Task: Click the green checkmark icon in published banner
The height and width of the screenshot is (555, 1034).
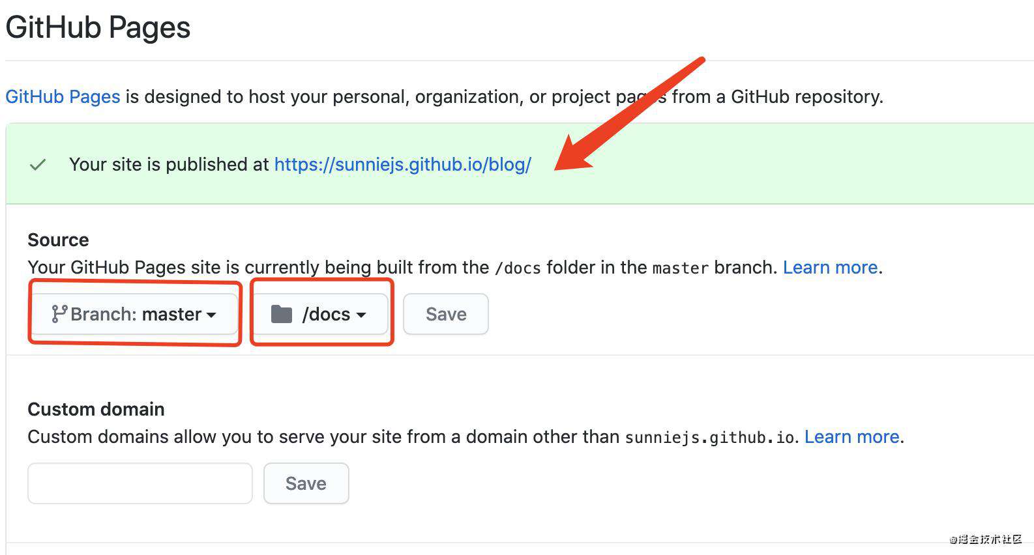Action: coord(38,165)
